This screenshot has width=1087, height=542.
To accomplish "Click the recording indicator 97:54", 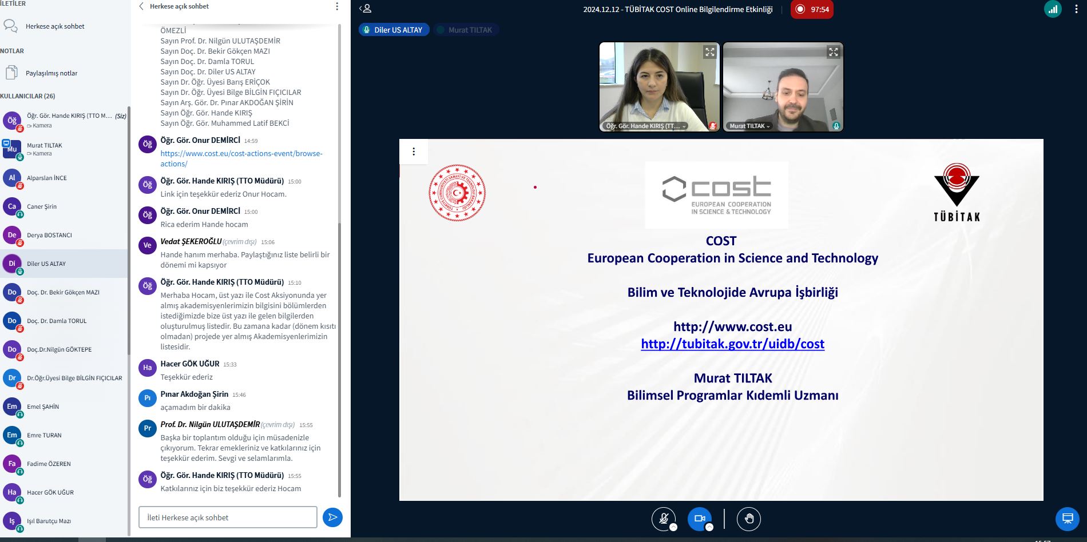I will pyautogui.click(x=812, y=9).
